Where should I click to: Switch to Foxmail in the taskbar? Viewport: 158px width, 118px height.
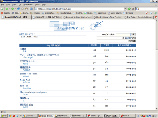coord(128,116)
